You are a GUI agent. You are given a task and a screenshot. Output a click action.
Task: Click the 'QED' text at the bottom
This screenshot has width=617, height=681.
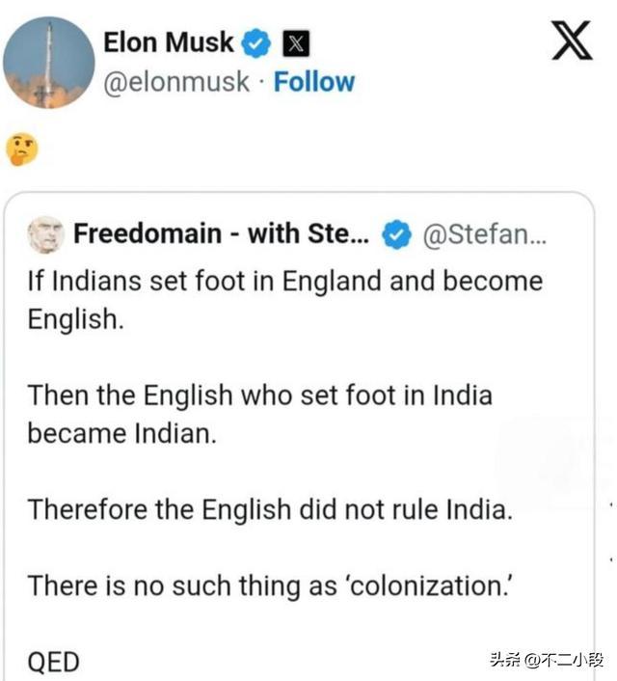(53, 663)
